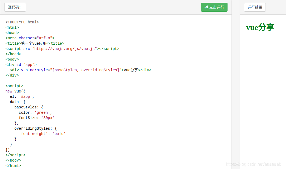Screen dimensions: 286x169
Task: Click the baseStyles: { declaration line
Action: [x=29, y=107]
